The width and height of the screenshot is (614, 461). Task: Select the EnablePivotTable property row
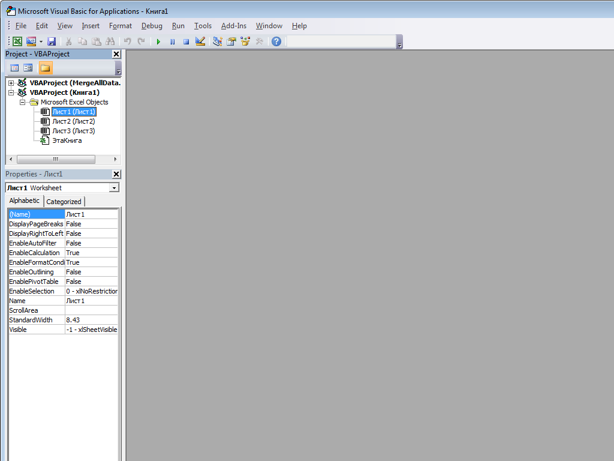tap(63, 282)
